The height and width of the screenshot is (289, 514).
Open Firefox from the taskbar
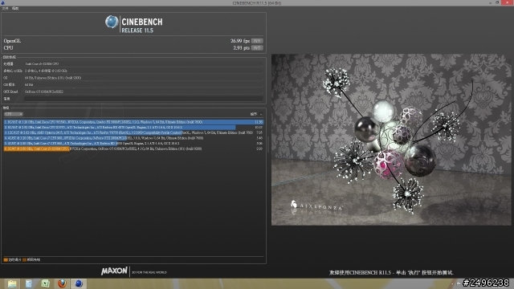tap(62, 283)
